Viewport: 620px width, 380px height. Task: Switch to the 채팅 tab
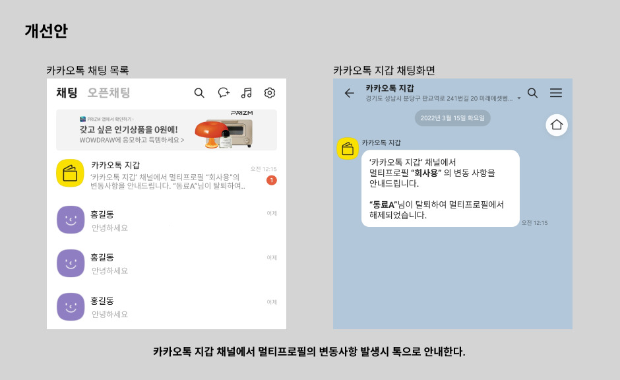(x=67, y=93)
